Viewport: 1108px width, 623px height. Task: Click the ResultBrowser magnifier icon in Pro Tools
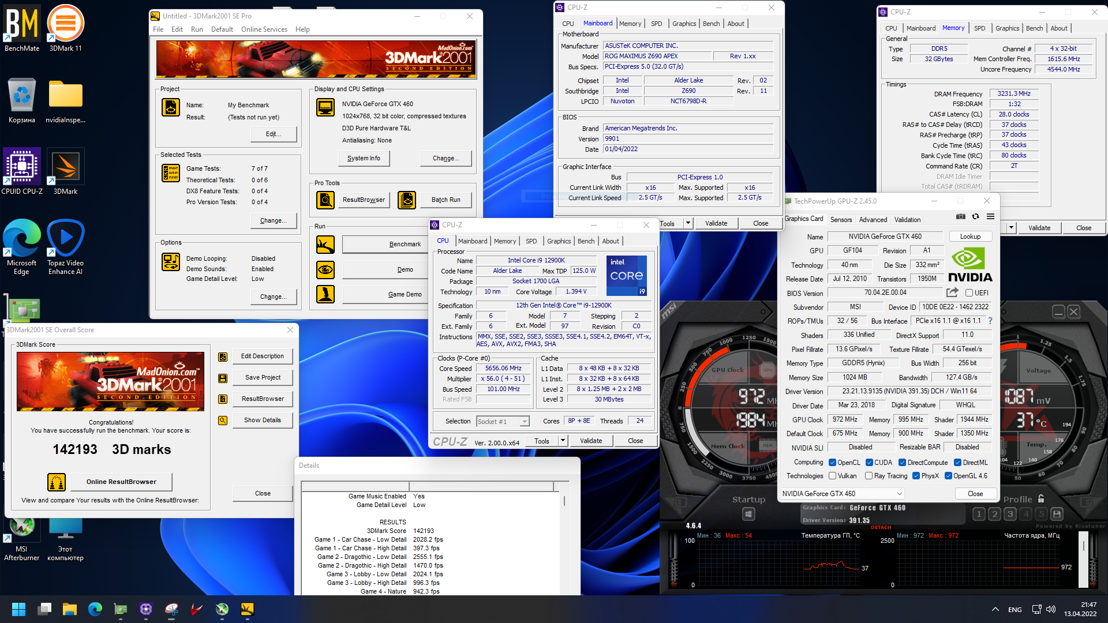325,200
